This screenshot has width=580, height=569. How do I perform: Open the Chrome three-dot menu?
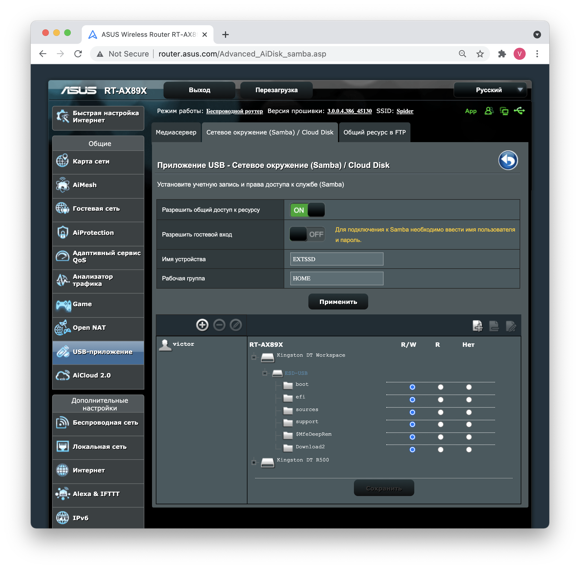pyautogui.click(x=537, y=54)
